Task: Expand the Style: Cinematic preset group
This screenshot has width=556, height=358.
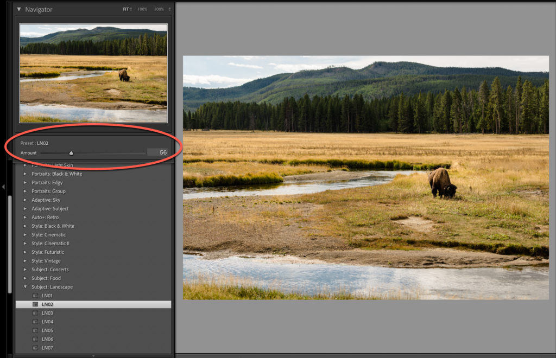Action: tap(25, 235)
